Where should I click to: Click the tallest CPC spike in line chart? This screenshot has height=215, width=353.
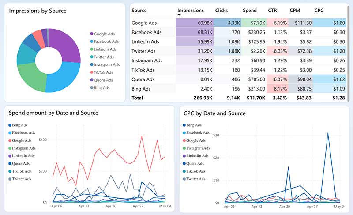pyautogui.click(x=328, y=133)
